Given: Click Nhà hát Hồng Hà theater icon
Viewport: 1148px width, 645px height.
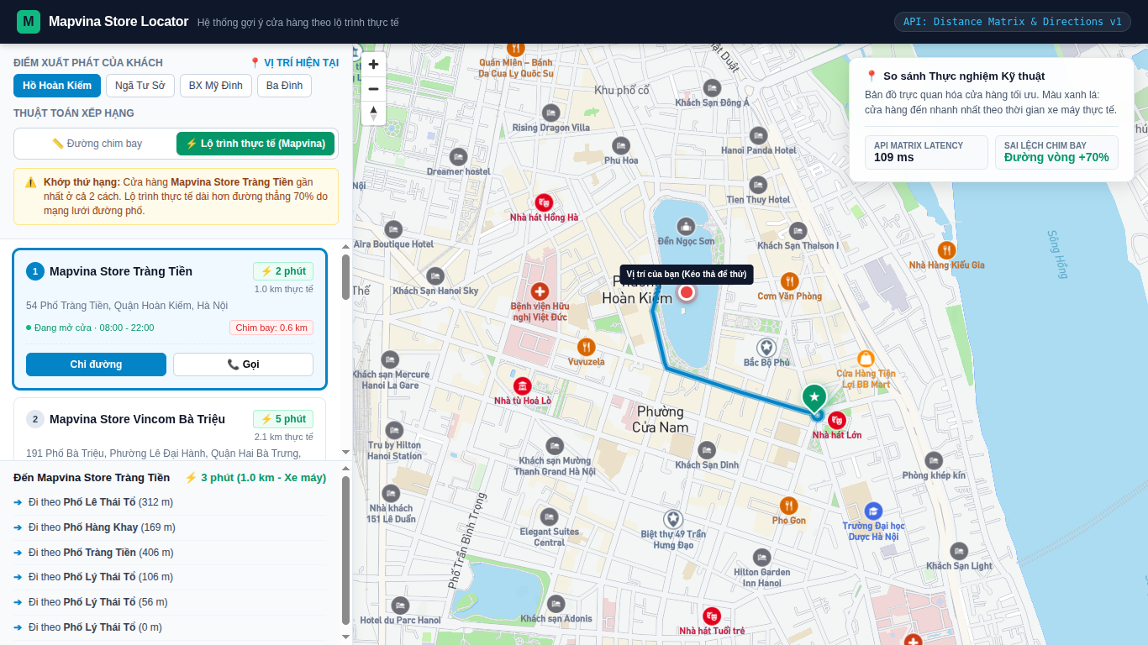Looking at the screenshot, I should [544, 202].
